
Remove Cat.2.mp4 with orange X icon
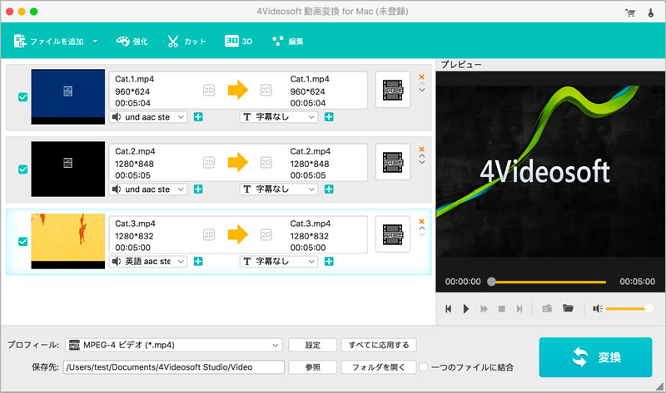(x=421, y=148)
